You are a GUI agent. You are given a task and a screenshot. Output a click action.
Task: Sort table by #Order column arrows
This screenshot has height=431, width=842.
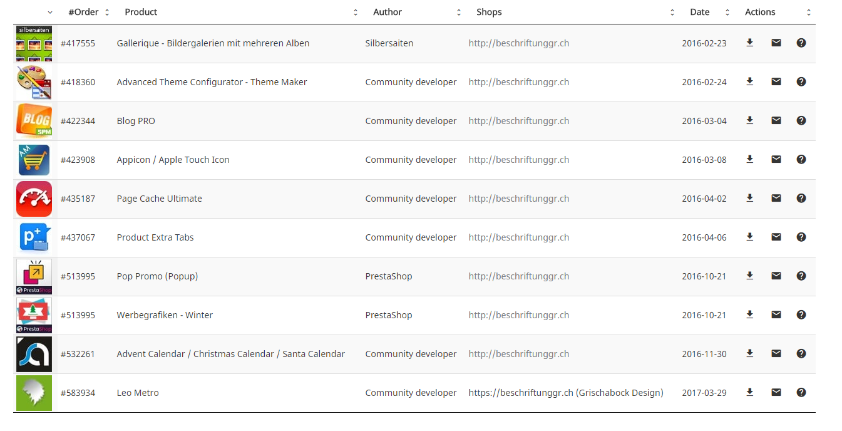[x=107, y=13]
